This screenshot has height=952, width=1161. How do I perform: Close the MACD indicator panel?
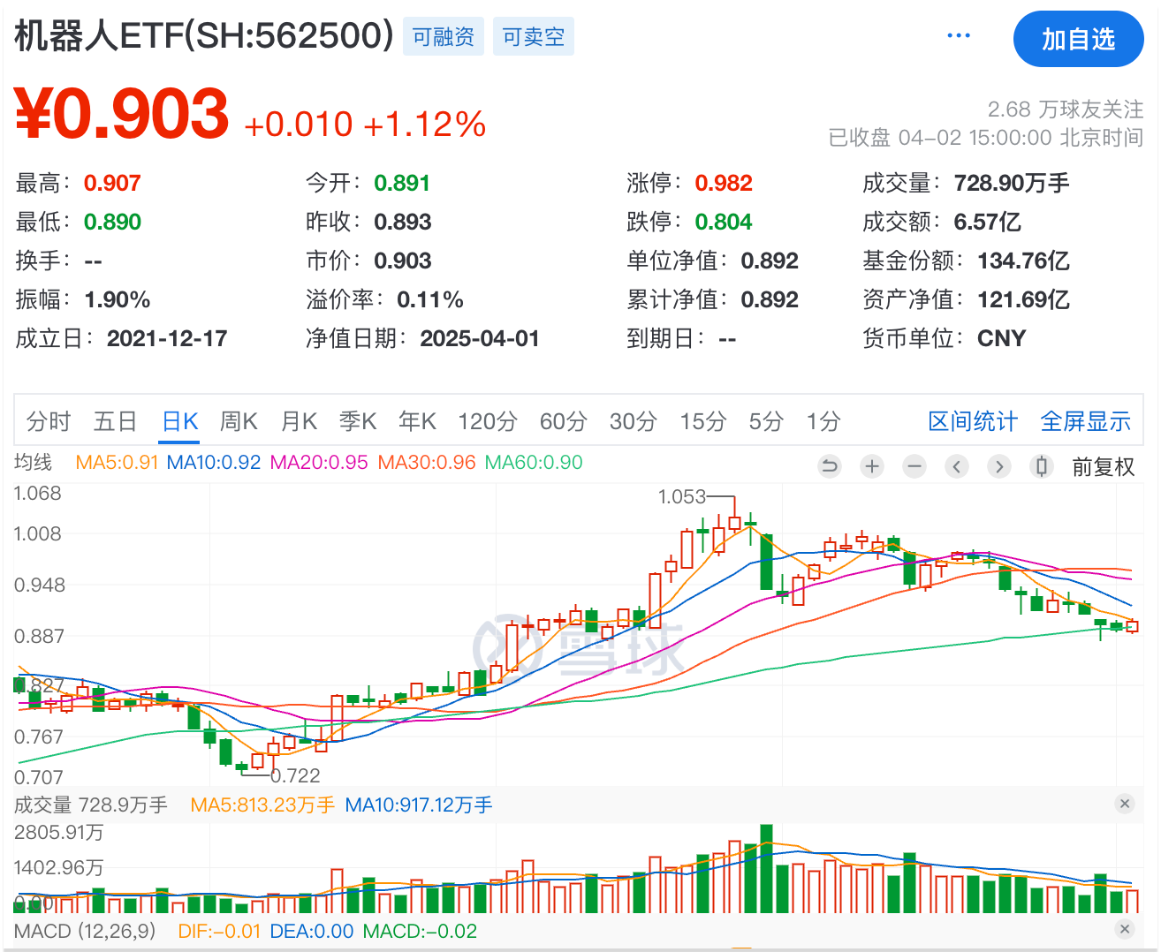pyautogui.click(x=1125, y=929)
